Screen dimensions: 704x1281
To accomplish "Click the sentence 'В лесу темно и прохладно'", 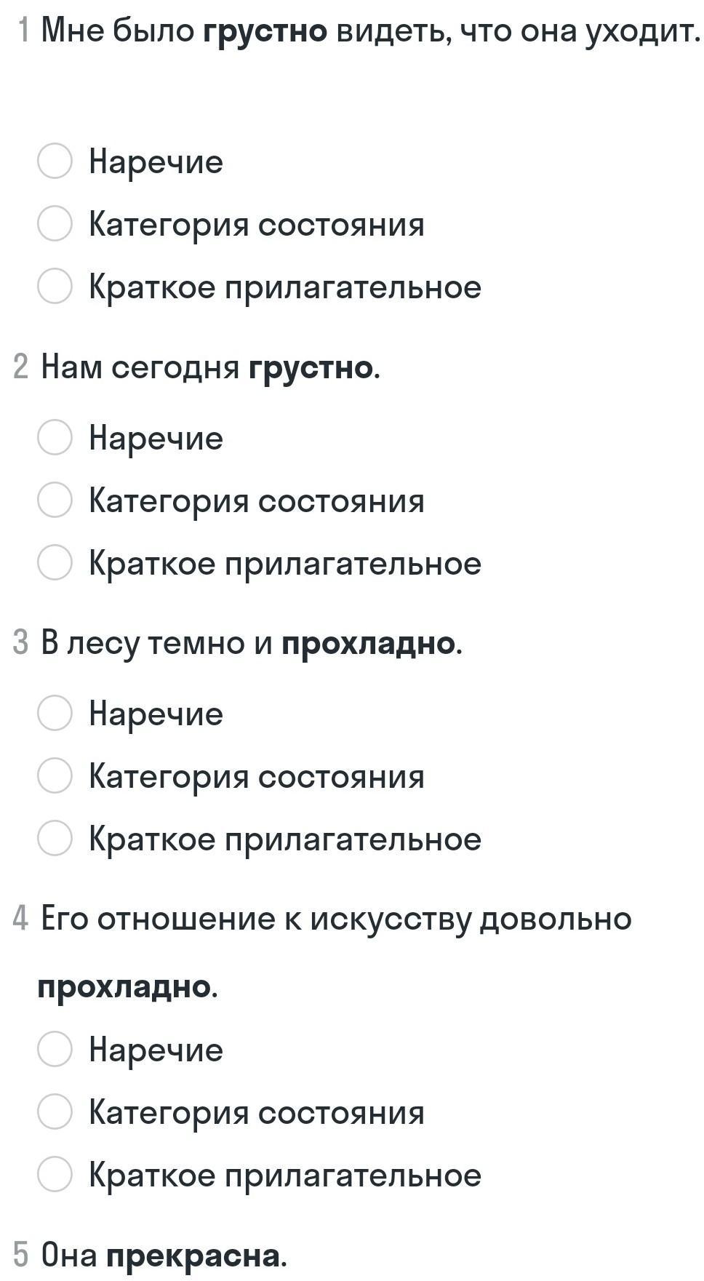I will [252, 643].
